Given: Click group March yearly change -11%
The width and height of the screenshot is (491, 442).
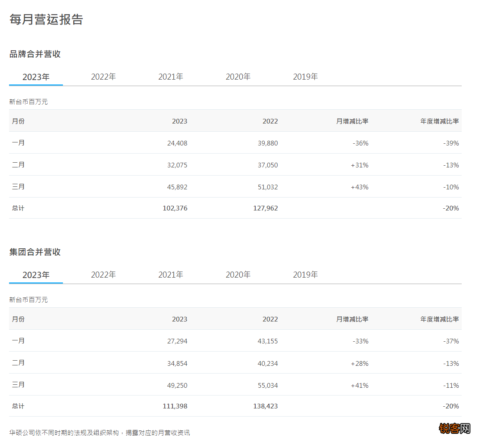Looking at the screenshot, I should [451, 386].
